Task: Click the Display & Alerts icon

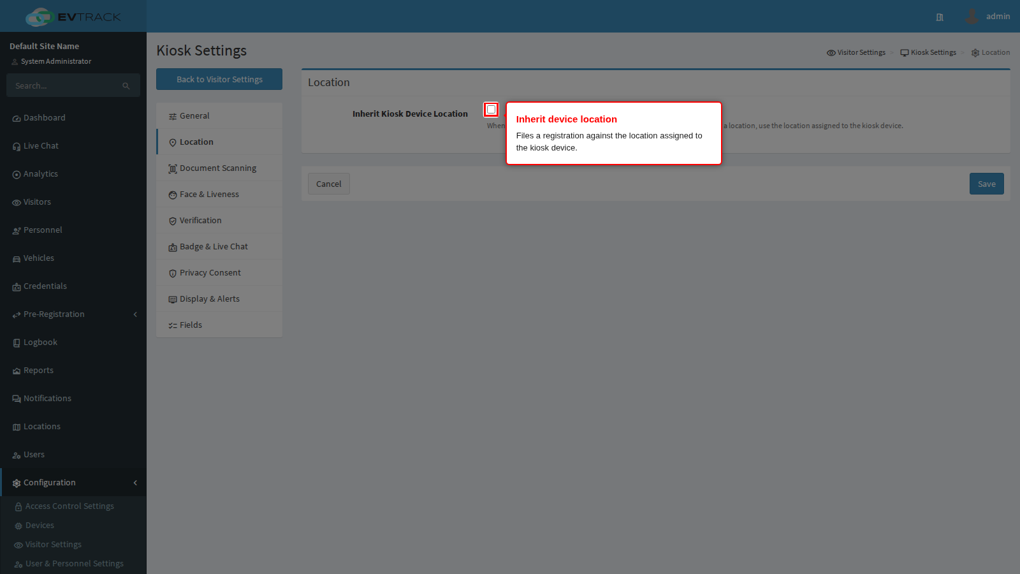Action: point(173,300)
